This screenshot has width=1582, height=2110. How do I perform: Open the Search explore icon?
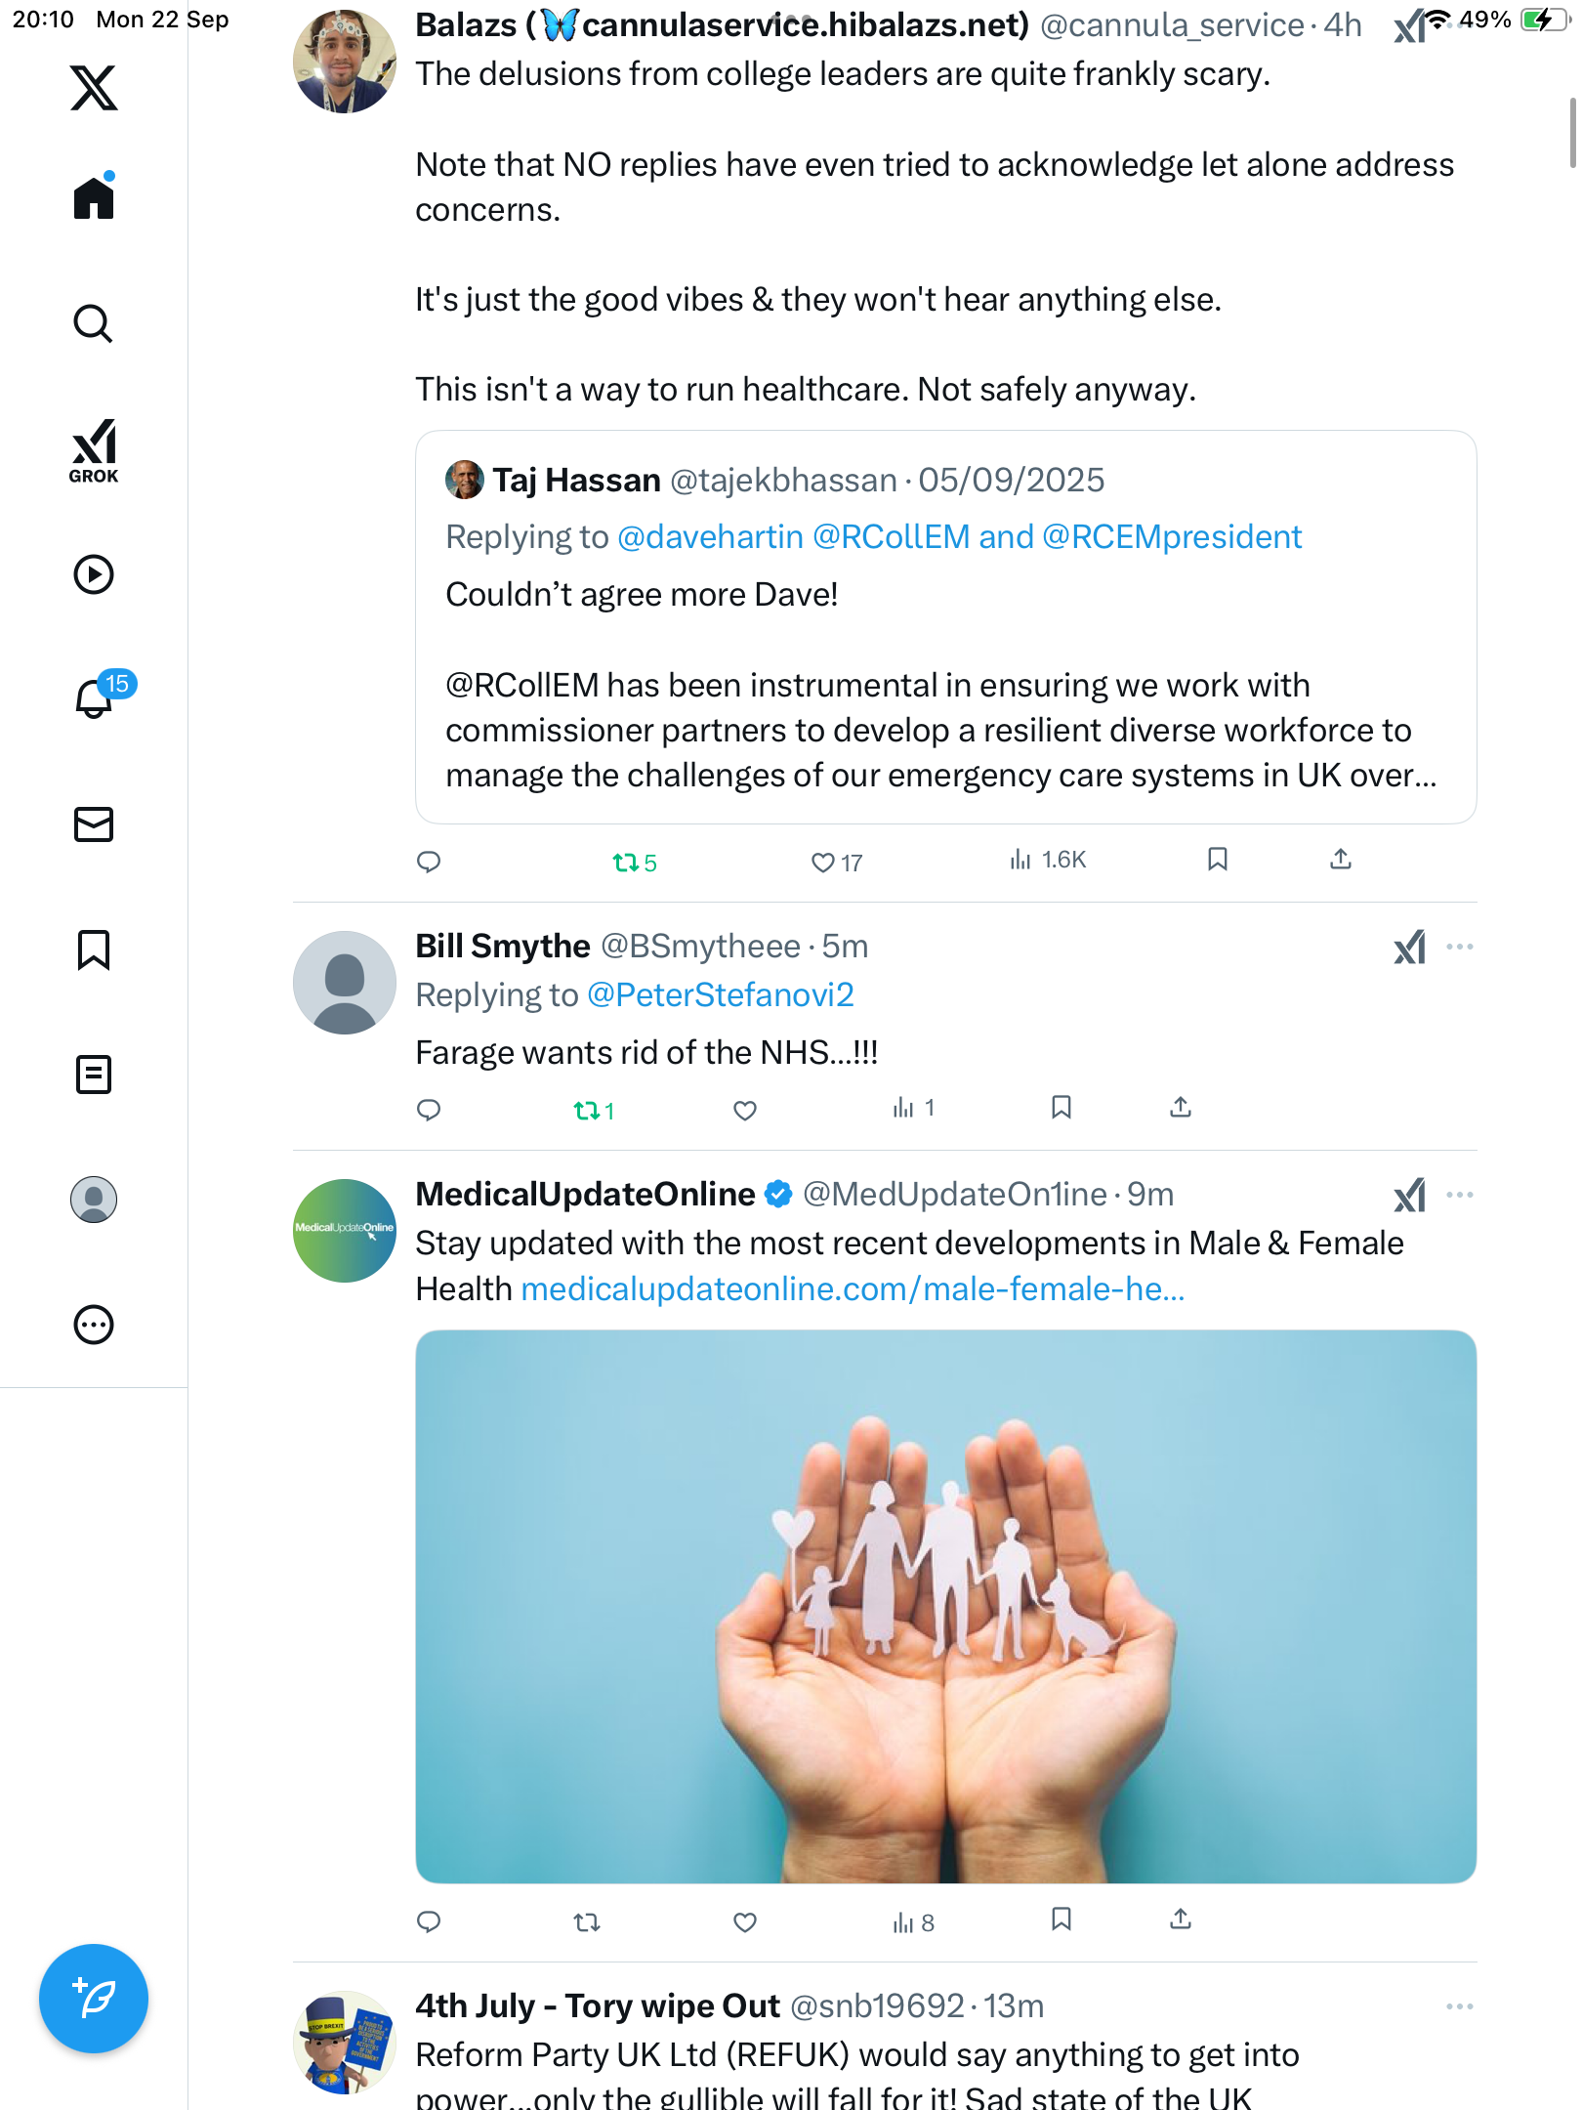[94, 323]
